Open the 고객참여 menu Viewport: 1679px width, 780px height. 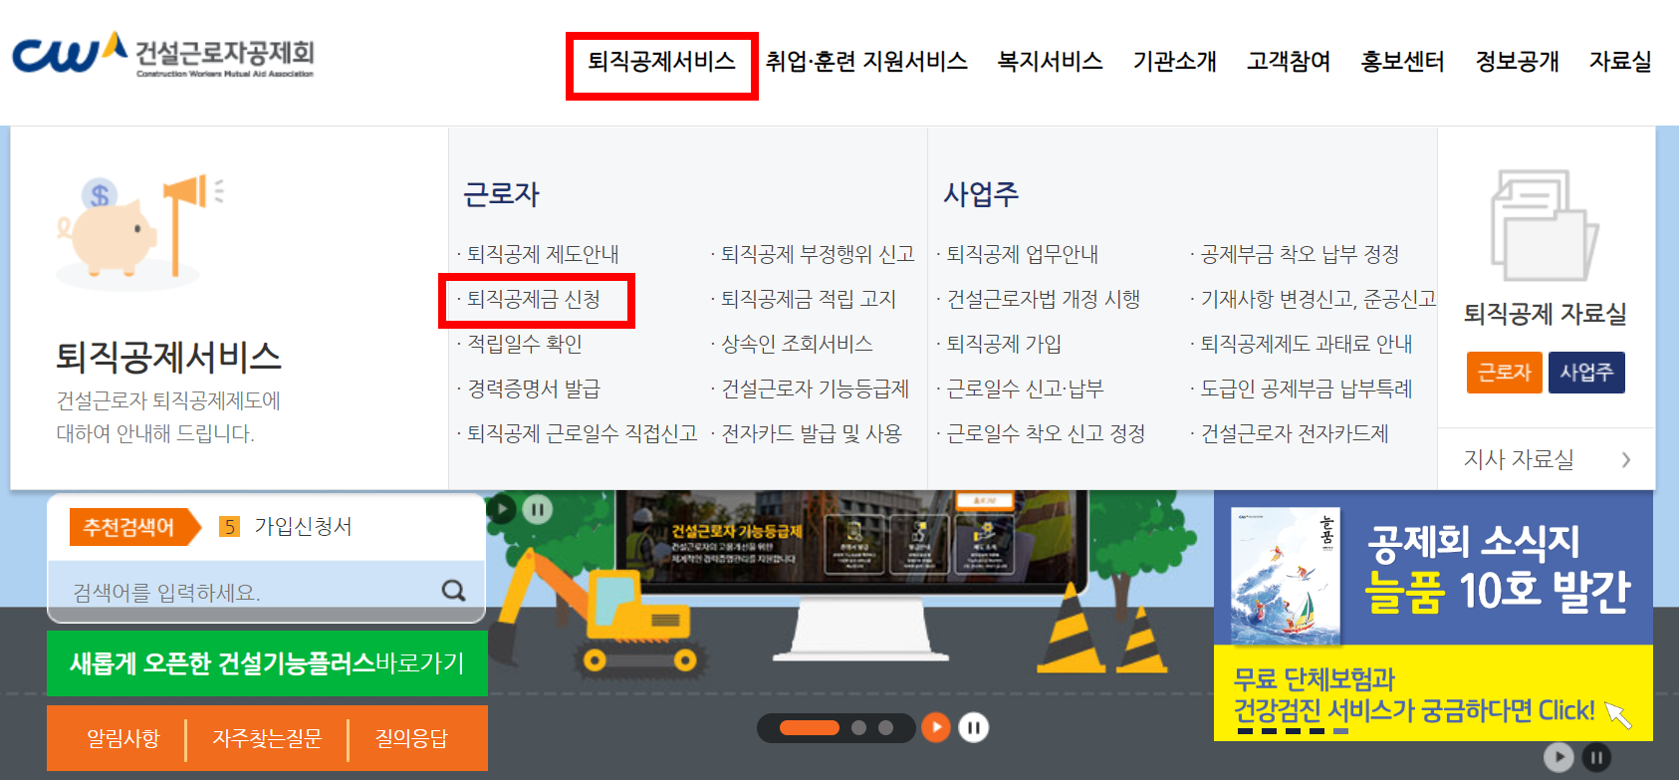pos(1289,62)
